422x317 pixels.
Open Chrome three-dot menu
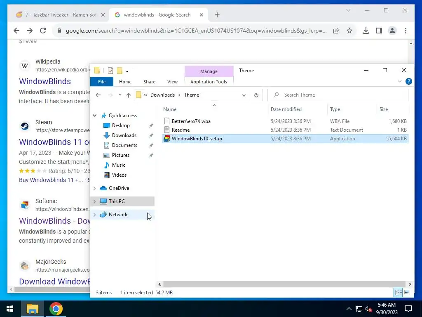[406, 31]
